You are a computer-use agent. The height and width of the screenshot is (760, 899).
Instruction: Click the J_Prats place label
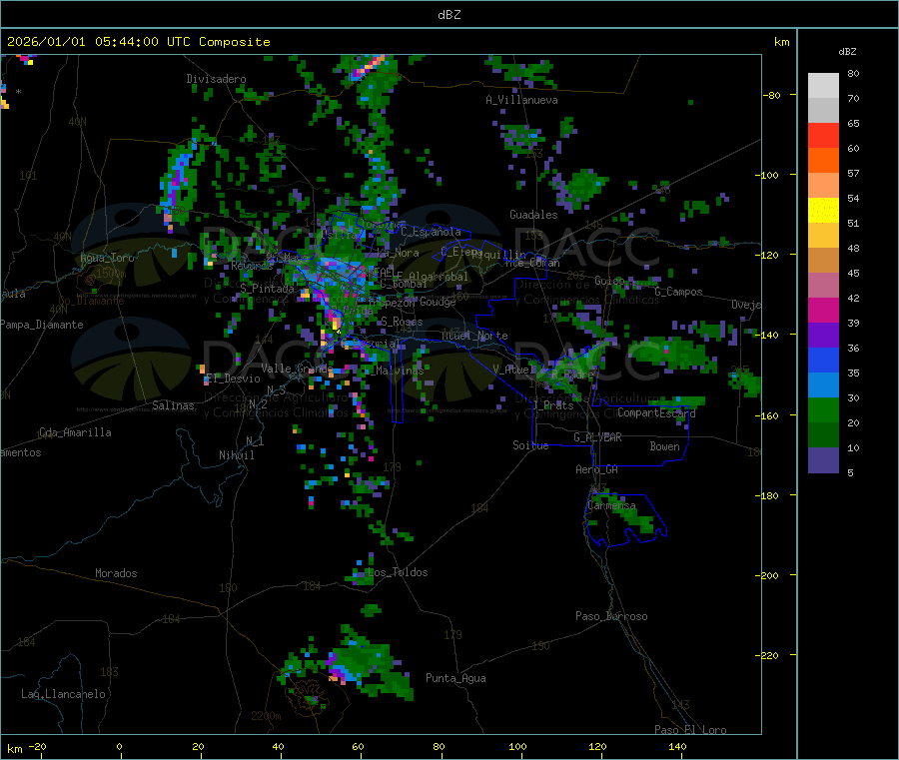point(553,405)
